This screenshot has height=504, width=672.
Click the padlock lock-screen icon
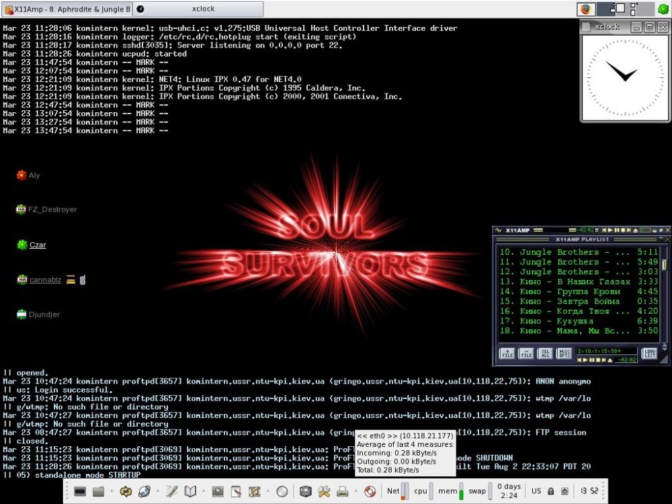pos(551,491)
